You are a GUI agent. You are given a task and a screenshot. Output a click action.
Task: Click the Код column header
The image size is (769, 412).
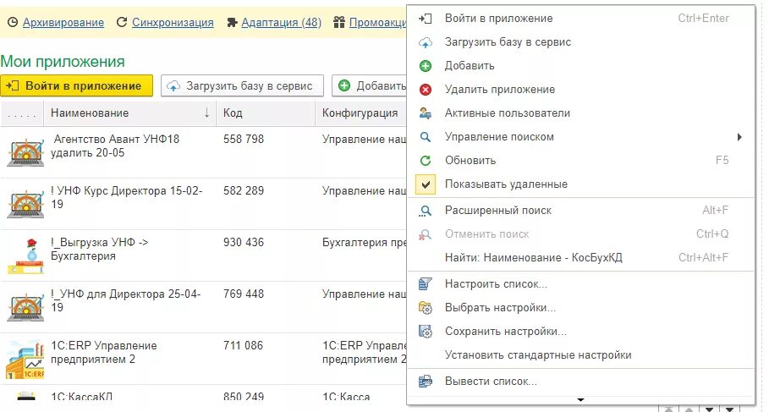click(266, 113)
